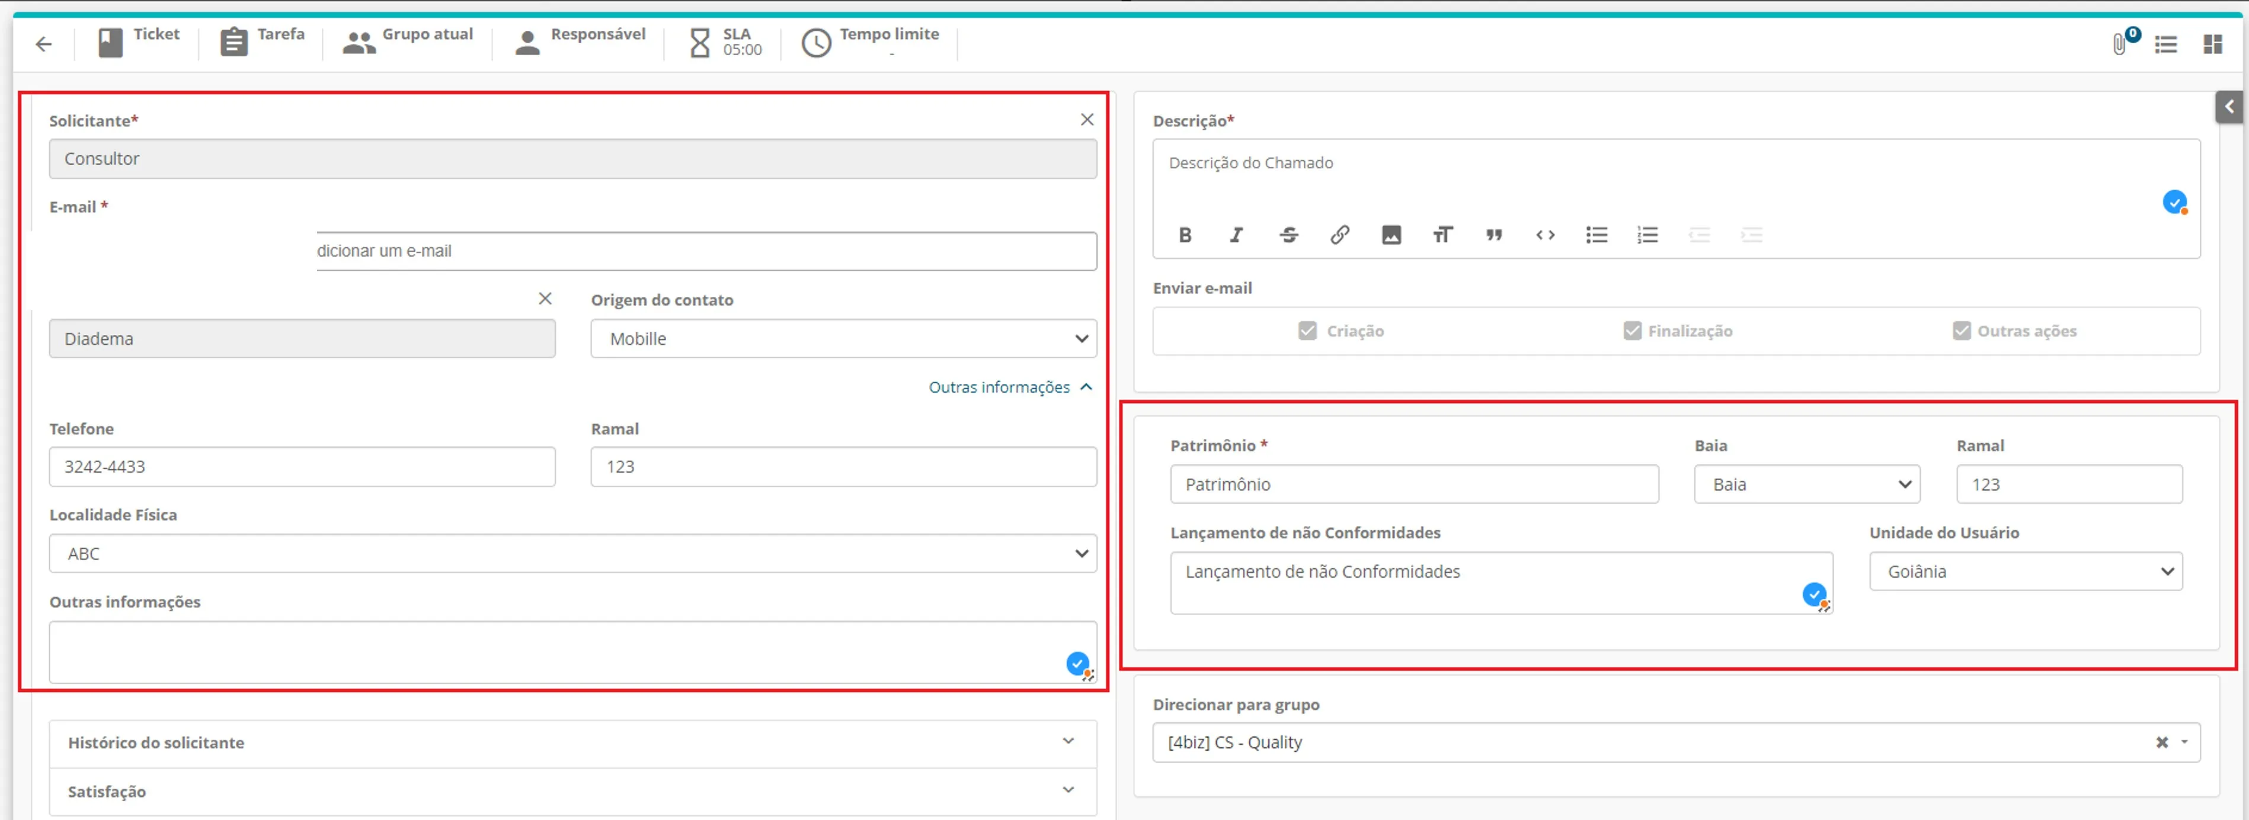Collapse the right side panel arrow

pos(2229,107)
